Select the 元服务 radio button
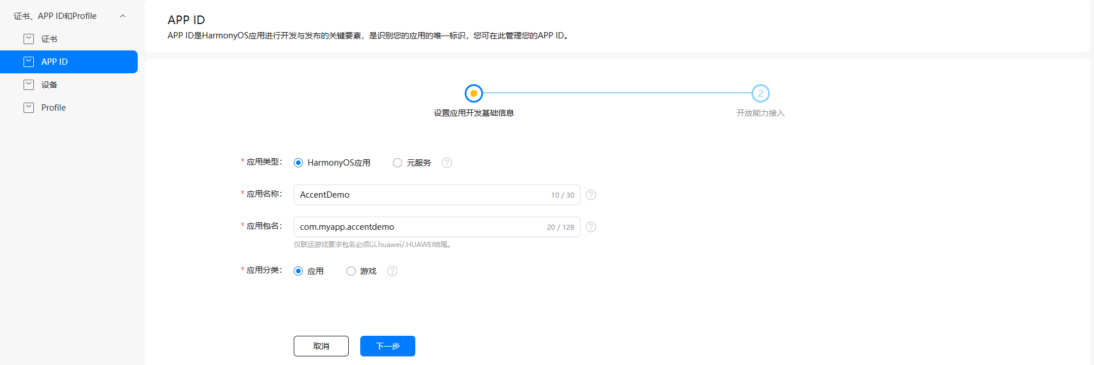 398,163
